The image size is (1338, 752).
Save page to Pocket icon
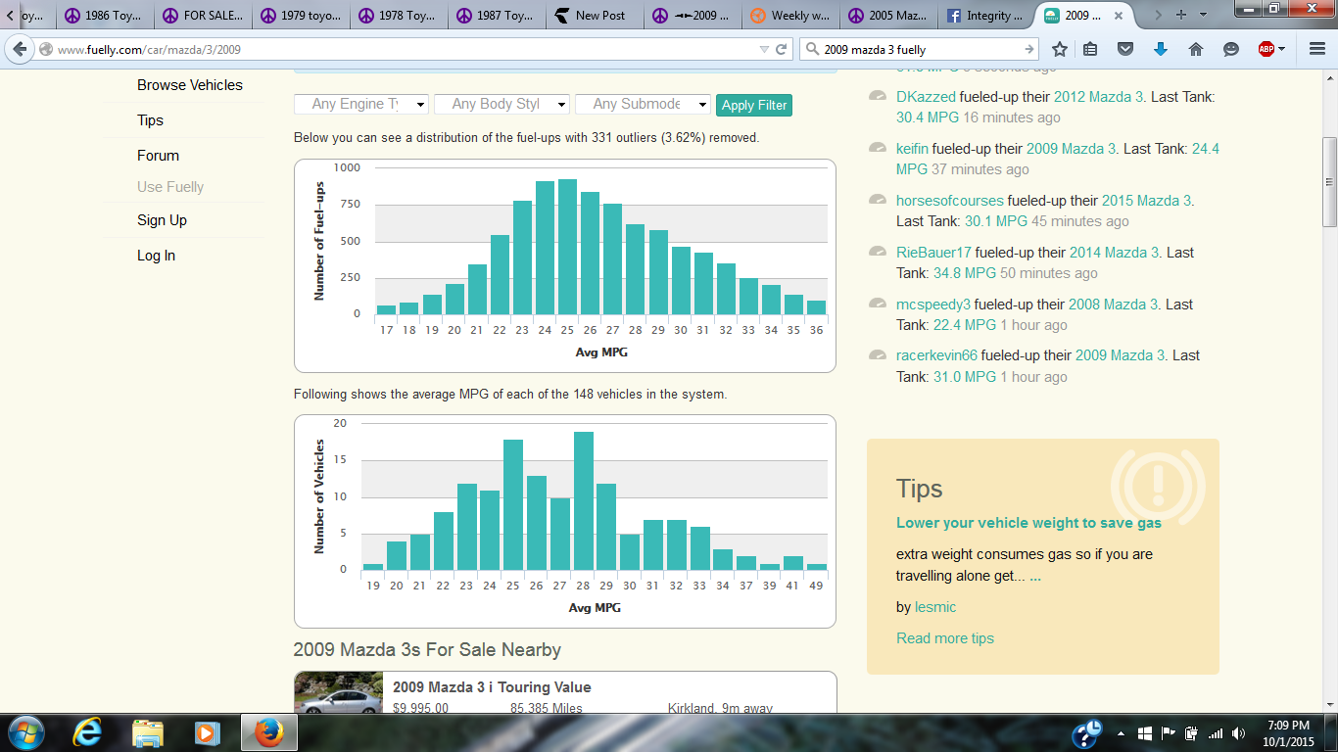(x=1125, y=49)
